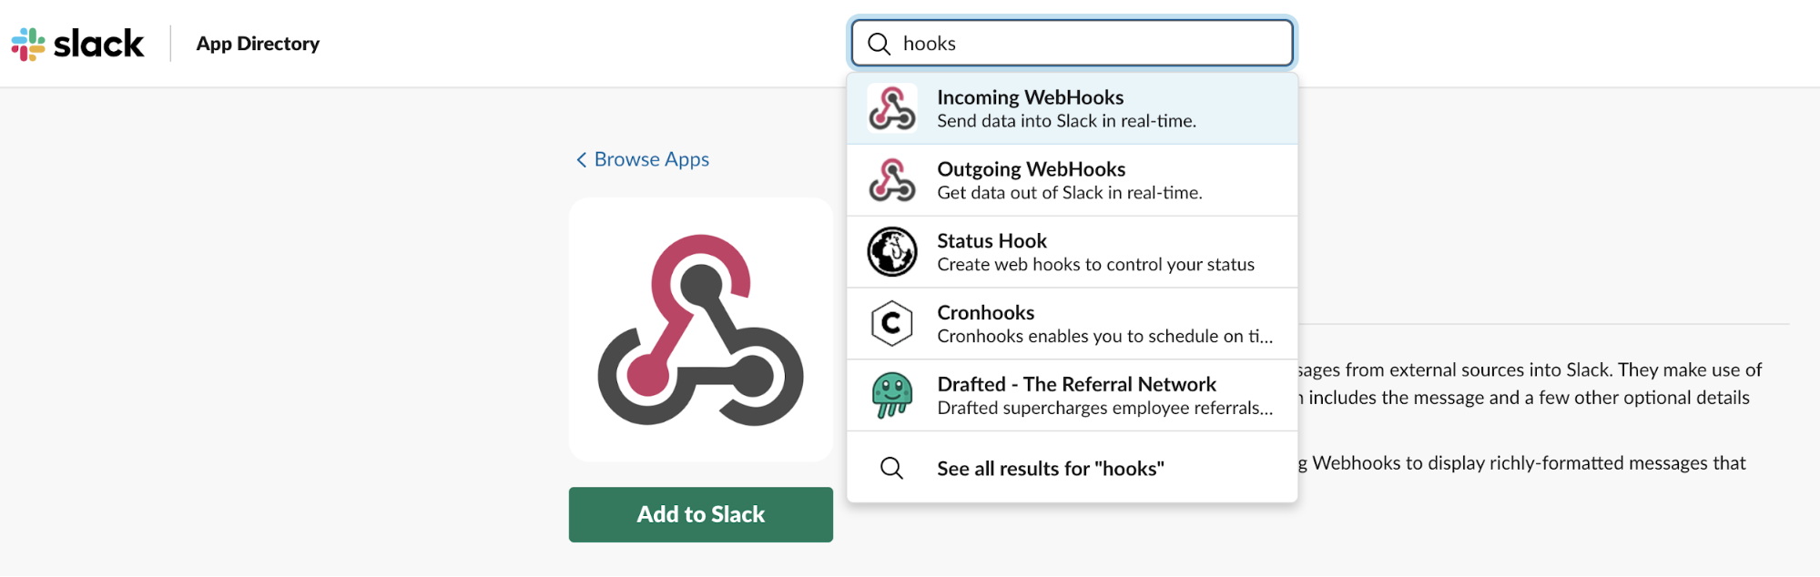Click the Cronhooks hexagon icon

(x=891, y=323)
